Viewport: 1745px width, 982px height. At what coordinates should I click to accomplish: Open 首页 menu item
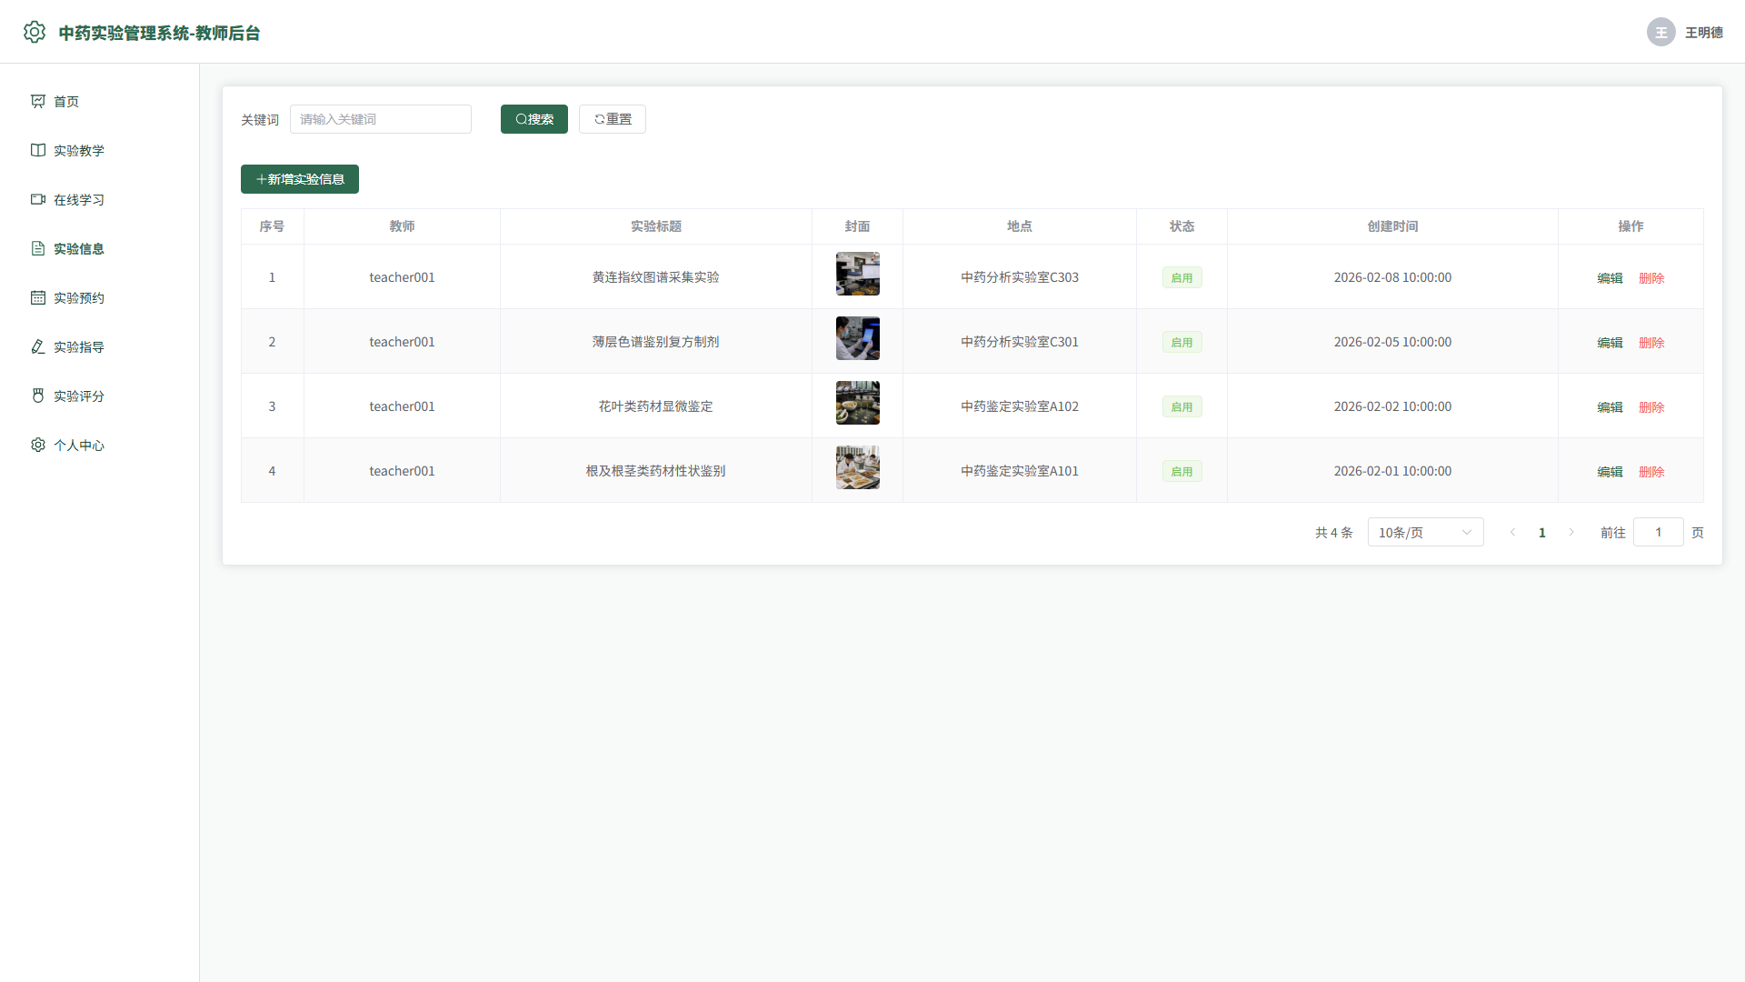click(x=100, y=101)
